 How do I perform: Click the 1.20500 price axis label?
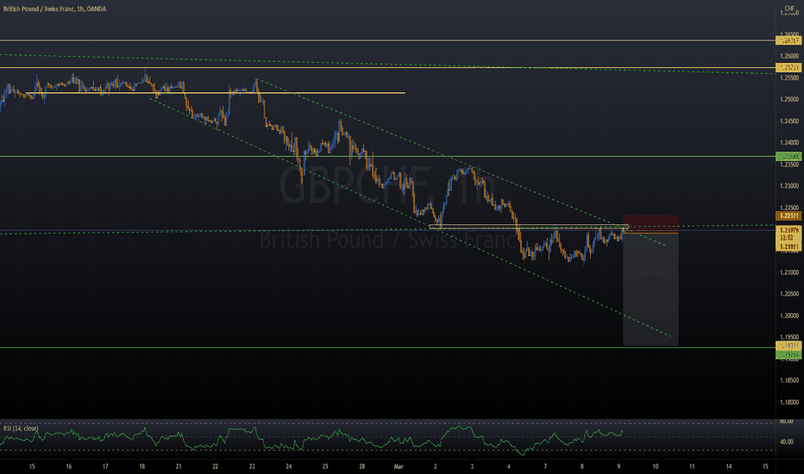(789, 294)
